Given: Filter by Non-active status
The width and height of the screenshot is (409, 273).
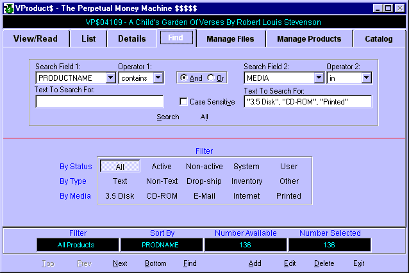Looking at the screenshot, I should pos(204,167).
